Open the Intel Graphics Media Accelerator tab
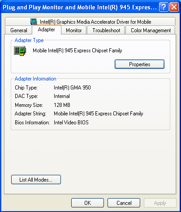The image size is (181, 212). point(90,21)
